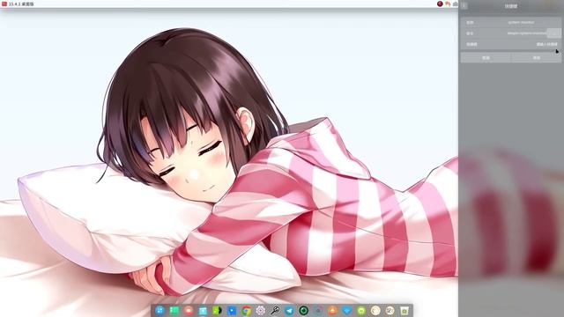564x317 pixels.
Task: Open the gear-shaped Control Center dock icon
Action: pyautogui.click(x=261, y=311)
